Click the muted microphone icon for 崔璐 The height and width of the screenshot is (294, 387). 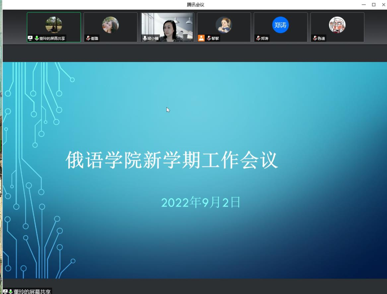click(88, 38)
